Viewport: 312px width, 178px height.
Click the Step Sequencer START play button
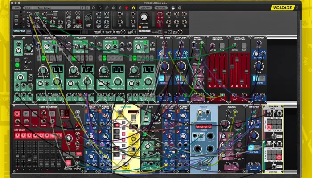[26, 114]
